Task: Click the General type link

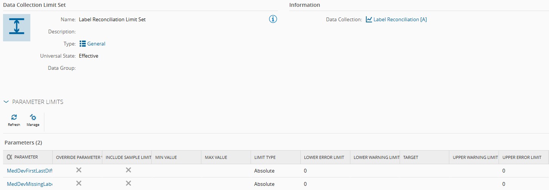Action: [x=96, y=44]
